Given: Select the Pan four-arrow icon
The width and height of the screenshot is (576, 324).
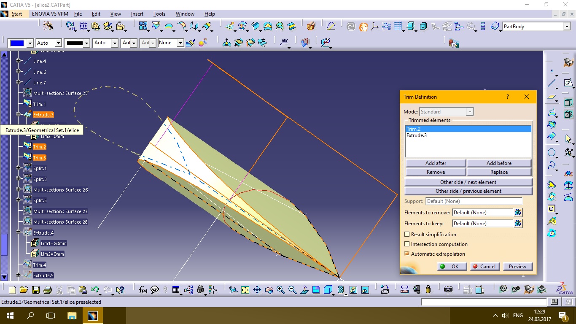Looking at the screenshot, I should [257, 290].
